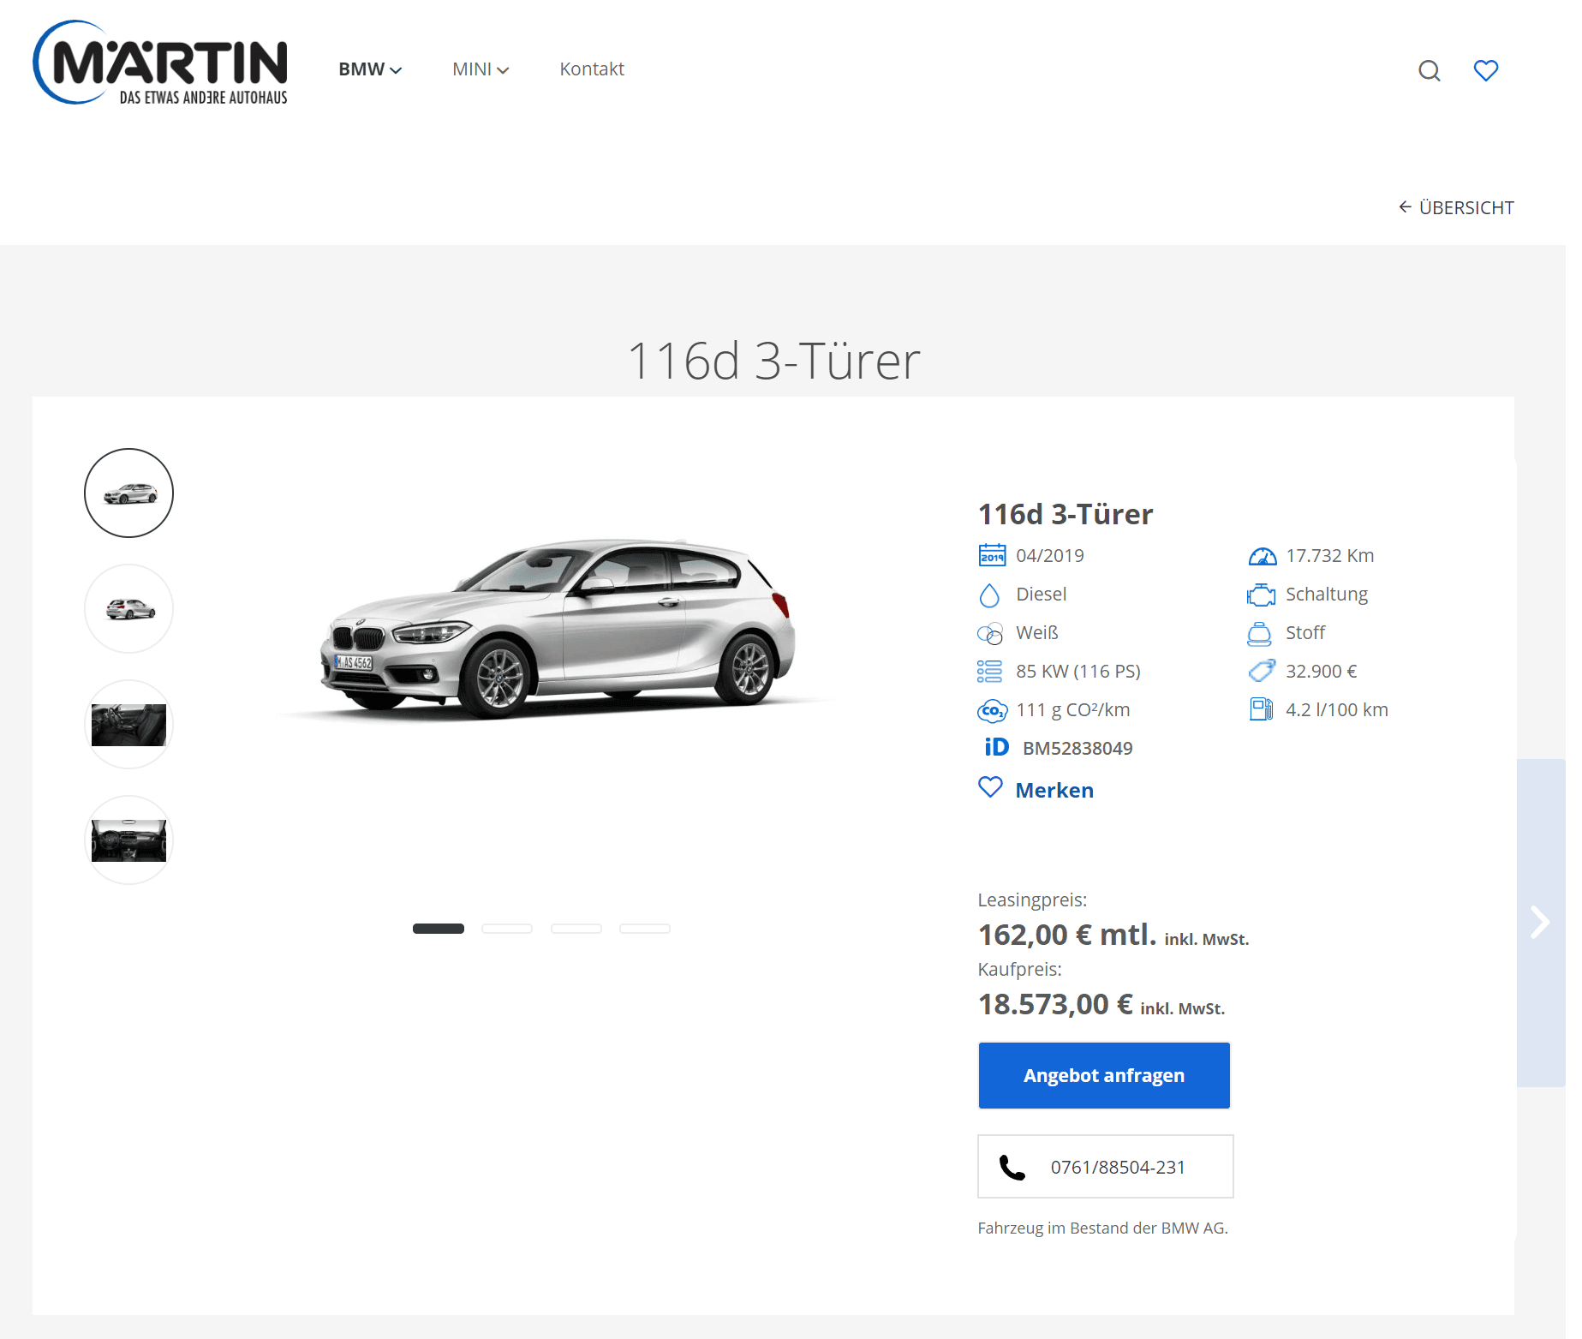This screenshot has height=1339, width=1582.
Task: Click the Diesel fuel drop icon
Action: click(x=989, y=595)
